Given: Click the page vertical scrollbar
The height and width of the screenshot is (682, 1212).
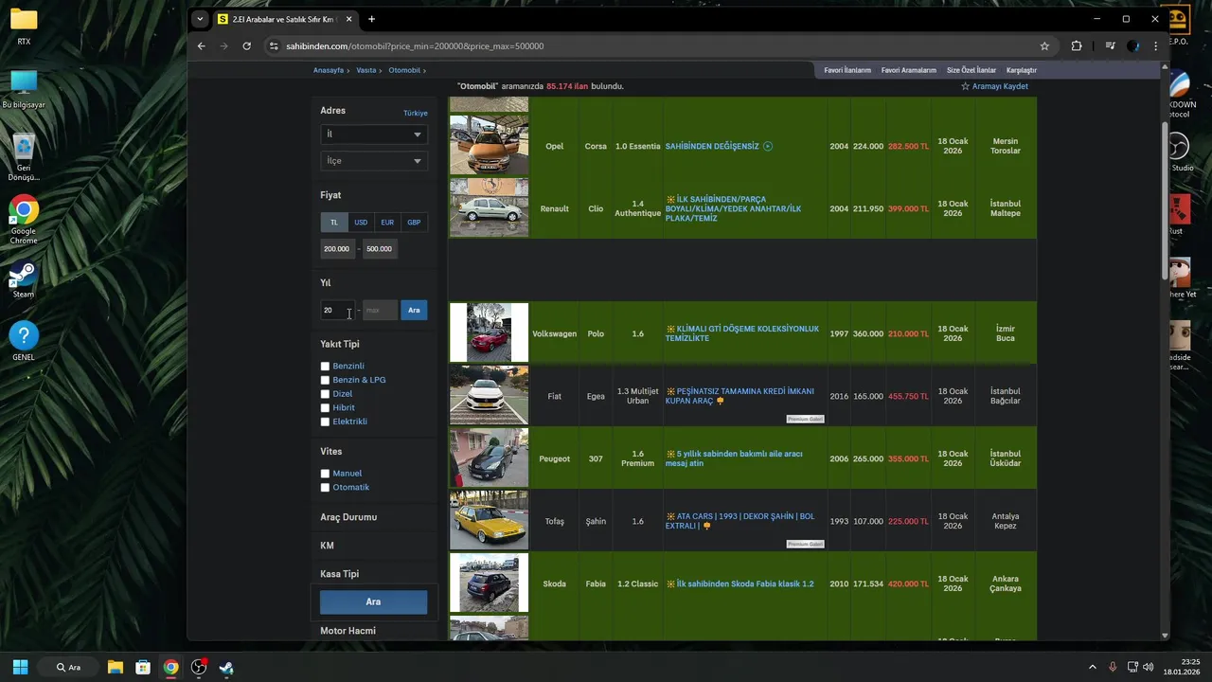Looking at the screenshot, I should (x=1165, y=199).
